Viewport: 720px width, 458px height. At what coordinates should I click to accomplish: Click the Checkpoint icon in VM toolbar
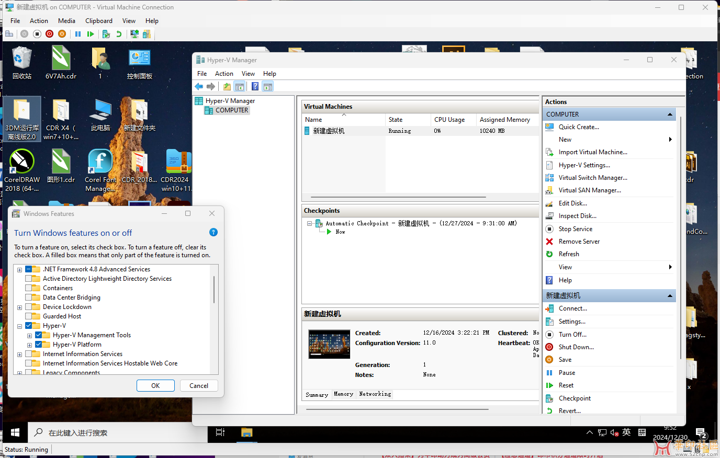[x=106, y=34]
